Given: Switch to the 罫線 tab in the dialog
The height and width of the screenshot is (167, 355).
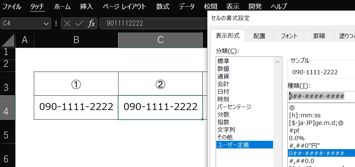Looking at the screenshot, I should pos(319,36).
